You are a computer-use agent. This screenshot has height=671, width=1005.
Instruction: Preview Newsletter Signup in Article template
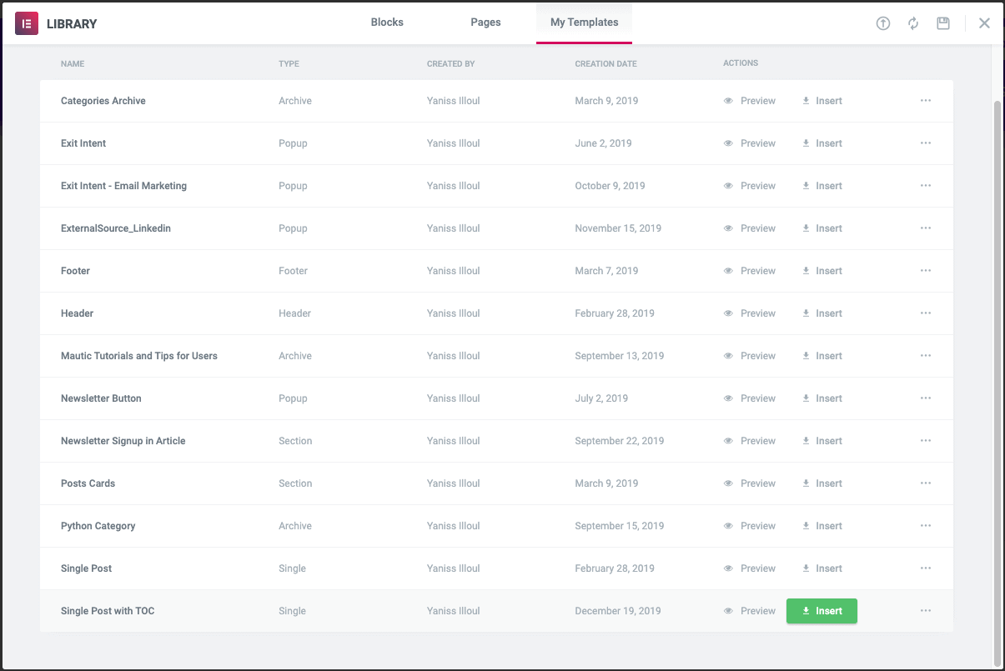[750, 441]
